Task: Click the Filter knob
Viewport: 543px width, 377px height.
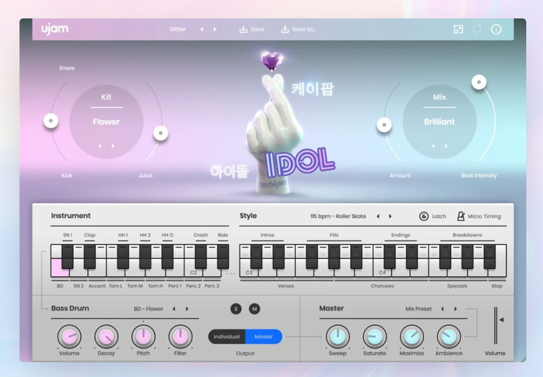Action: point(180,337)
